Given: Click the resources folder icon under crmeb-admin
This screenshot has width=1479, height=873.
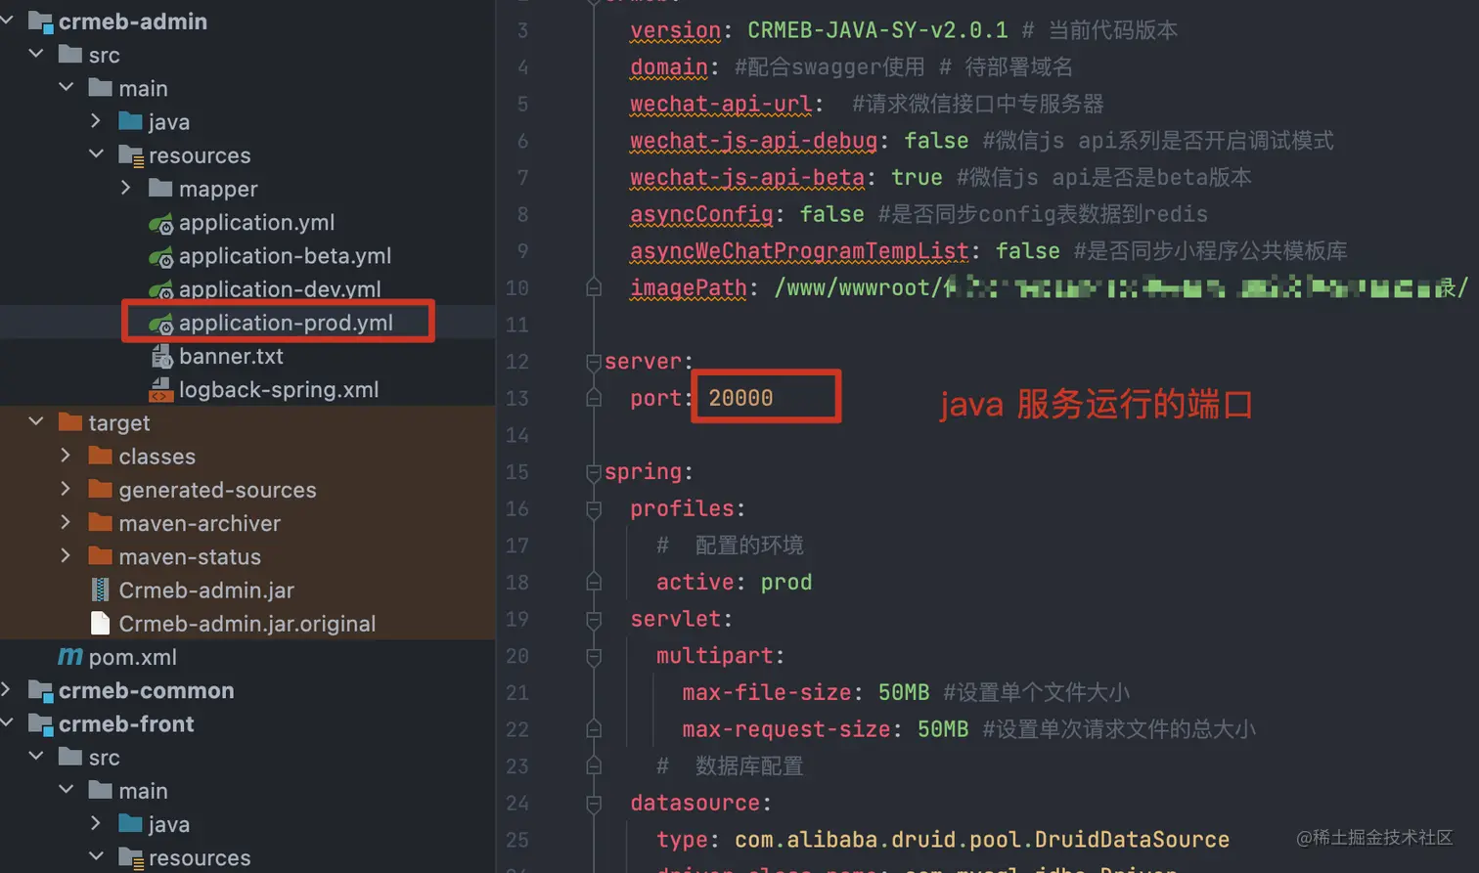Looking at the screenshot, I should pos(131,154).
